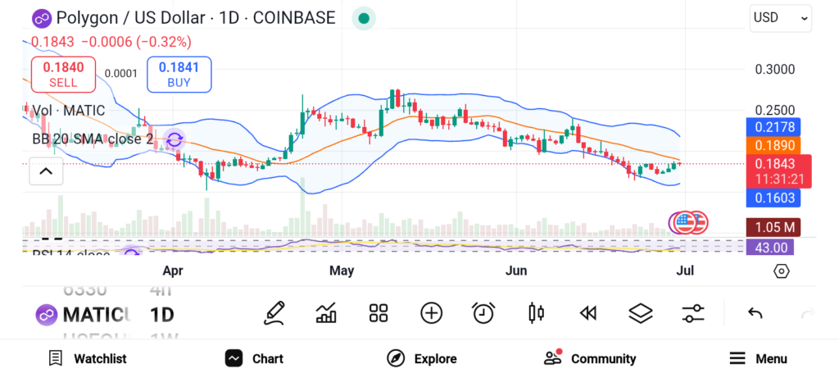The height and width of the screenshot is (378, 839).
Task: Click the 43.00 RSI value label
Action: pos(770,248)
